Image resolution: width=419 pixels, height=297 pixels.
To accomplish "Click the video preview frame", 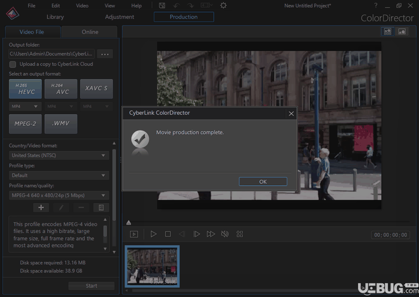I will pos(269,125).
